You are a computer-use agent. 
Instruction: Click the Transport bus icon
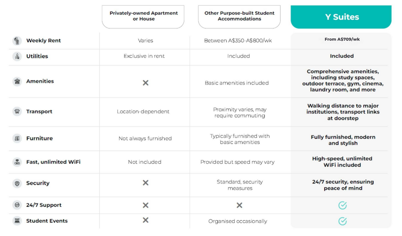tap(17, 111)
